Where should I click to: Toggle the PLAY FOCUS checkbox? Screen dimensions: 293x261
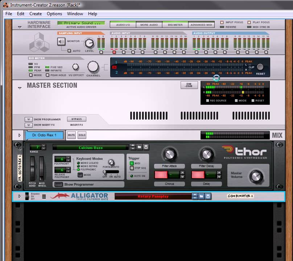(x=249, y=22)
